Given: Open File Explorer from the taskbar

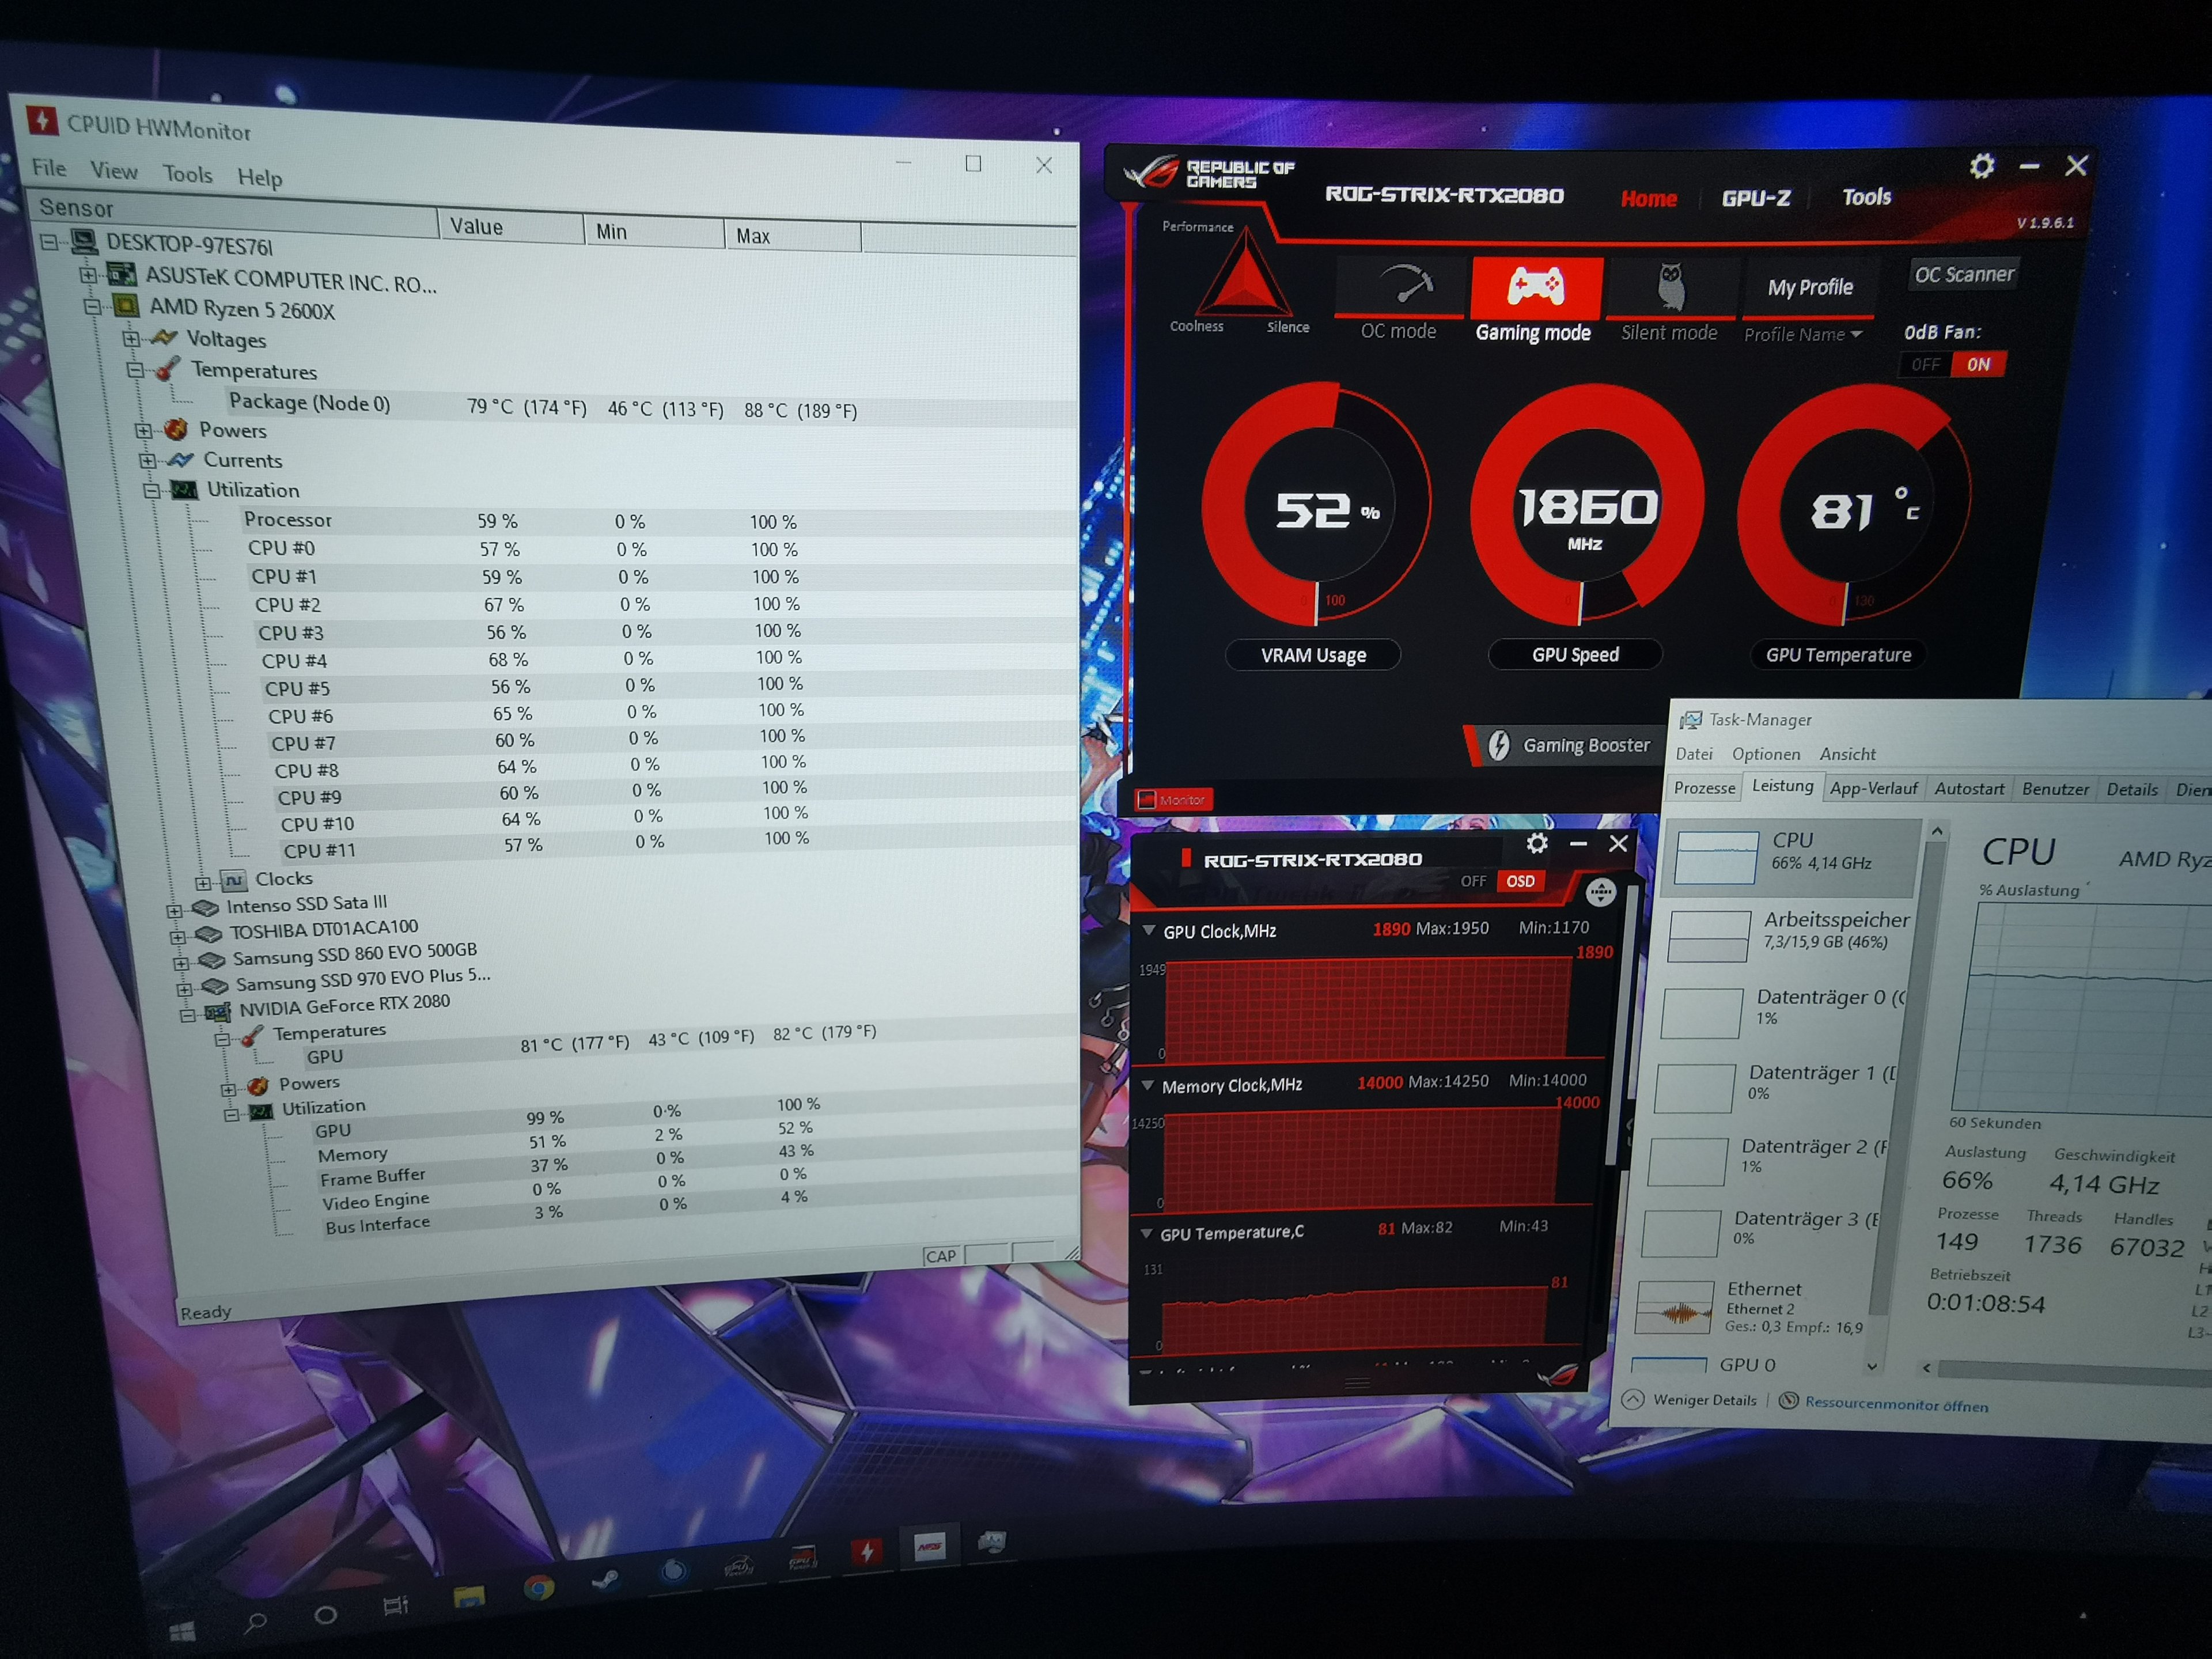Looking at the screenshot, I should [x=468, y=1598].
